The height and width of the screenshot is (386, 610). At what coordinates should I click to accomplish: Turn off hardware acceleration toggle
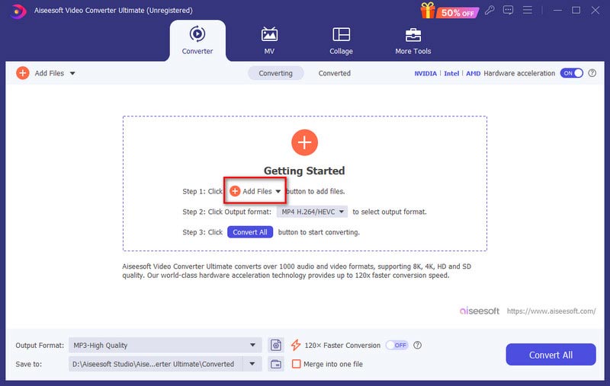571,73
